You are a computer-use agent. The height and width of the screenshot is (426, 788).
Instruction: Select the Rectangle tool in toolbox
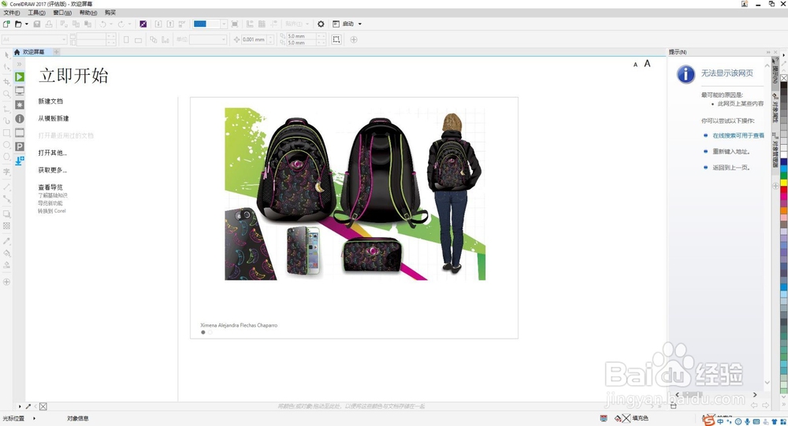6,133
